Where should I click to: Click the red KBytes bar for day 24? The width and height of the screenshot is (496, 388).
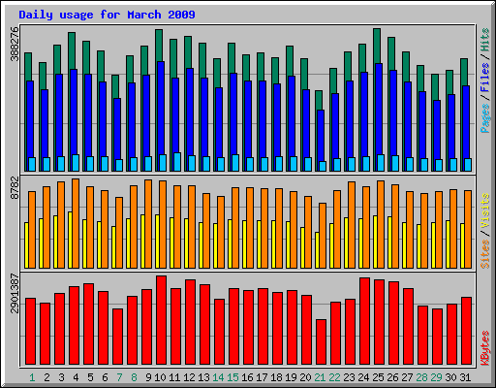(364, 321)
